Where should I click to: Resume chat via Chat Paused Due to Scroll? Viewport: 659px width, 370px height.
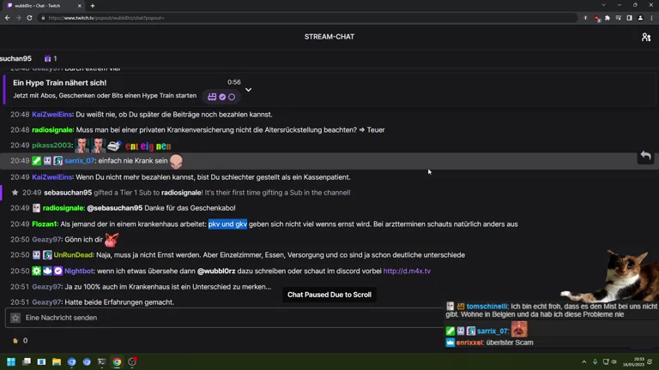[329, 295]
